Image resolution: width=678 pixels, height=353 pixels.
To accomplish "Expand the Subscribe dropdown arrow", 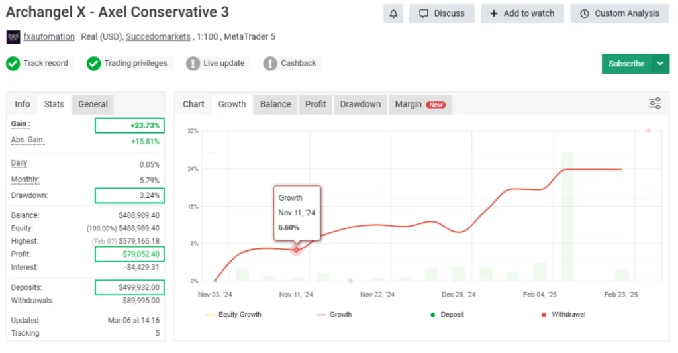I will click(x=660, y=64).
